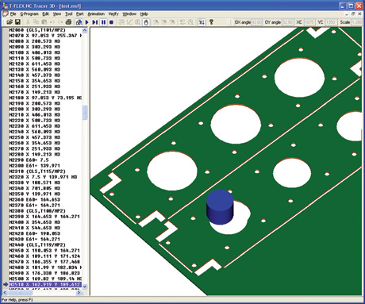Click the YC value field

click(330, 22)
